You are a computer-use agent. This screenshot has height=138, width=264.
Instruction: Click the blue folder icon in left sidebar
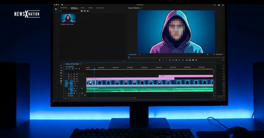56,9
